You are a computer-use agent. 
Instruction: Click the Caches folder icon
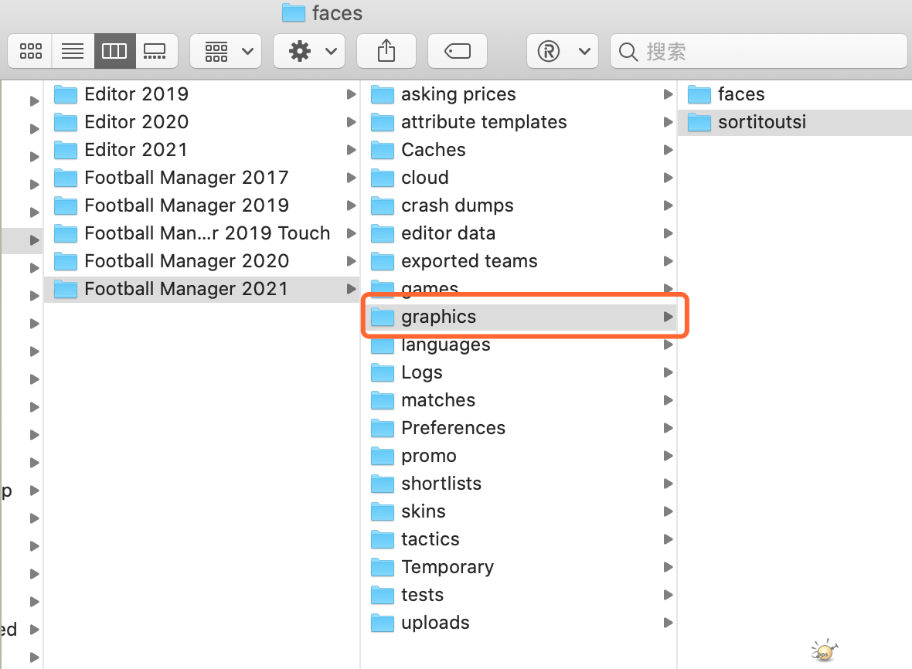coord(382,150)
